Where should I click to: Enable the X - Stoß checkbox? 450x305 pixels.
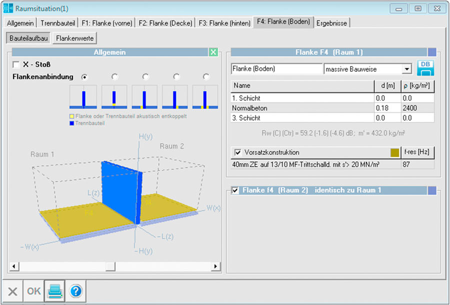(x=16, y=65)
